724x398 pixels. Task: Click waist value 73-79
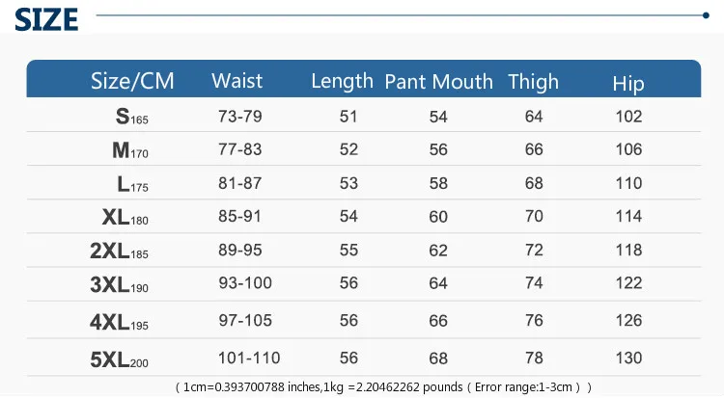(240, 117)
